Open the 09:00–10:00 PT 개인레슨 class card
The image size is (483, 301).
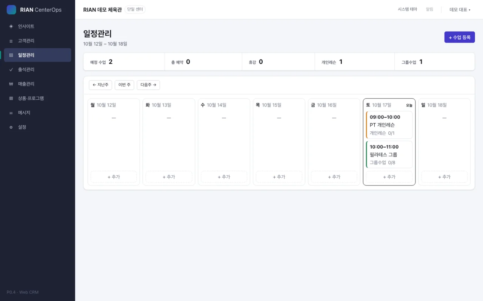pos(389,125)
